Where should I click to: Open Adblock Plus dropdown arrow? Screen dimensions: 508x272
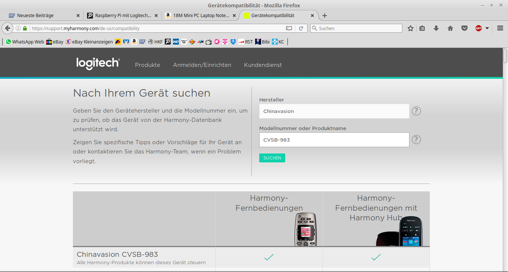pos(487,28)
